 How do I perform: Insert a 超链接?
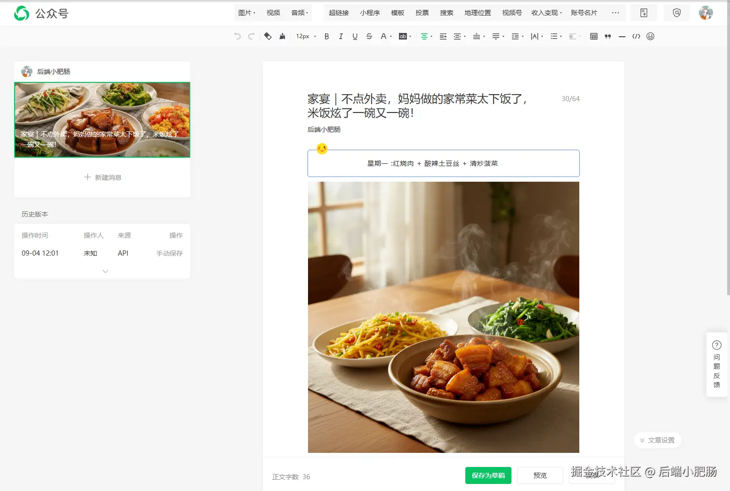tap(339, 13)
